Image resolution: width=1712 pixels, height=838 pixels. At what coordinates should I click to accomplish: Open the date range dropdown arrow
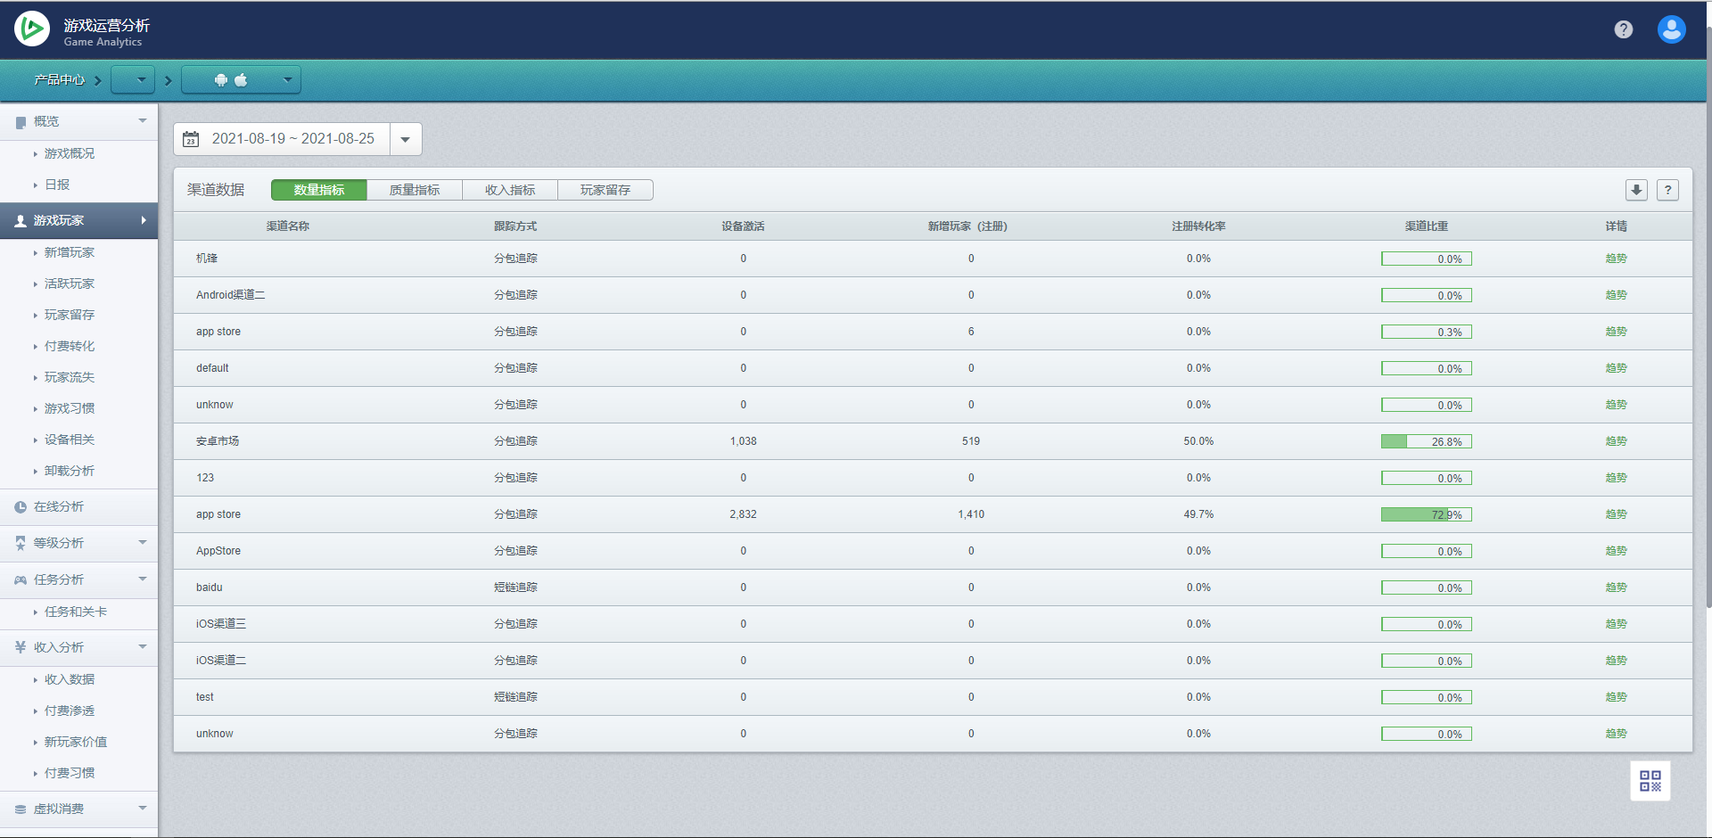[406, 139]
